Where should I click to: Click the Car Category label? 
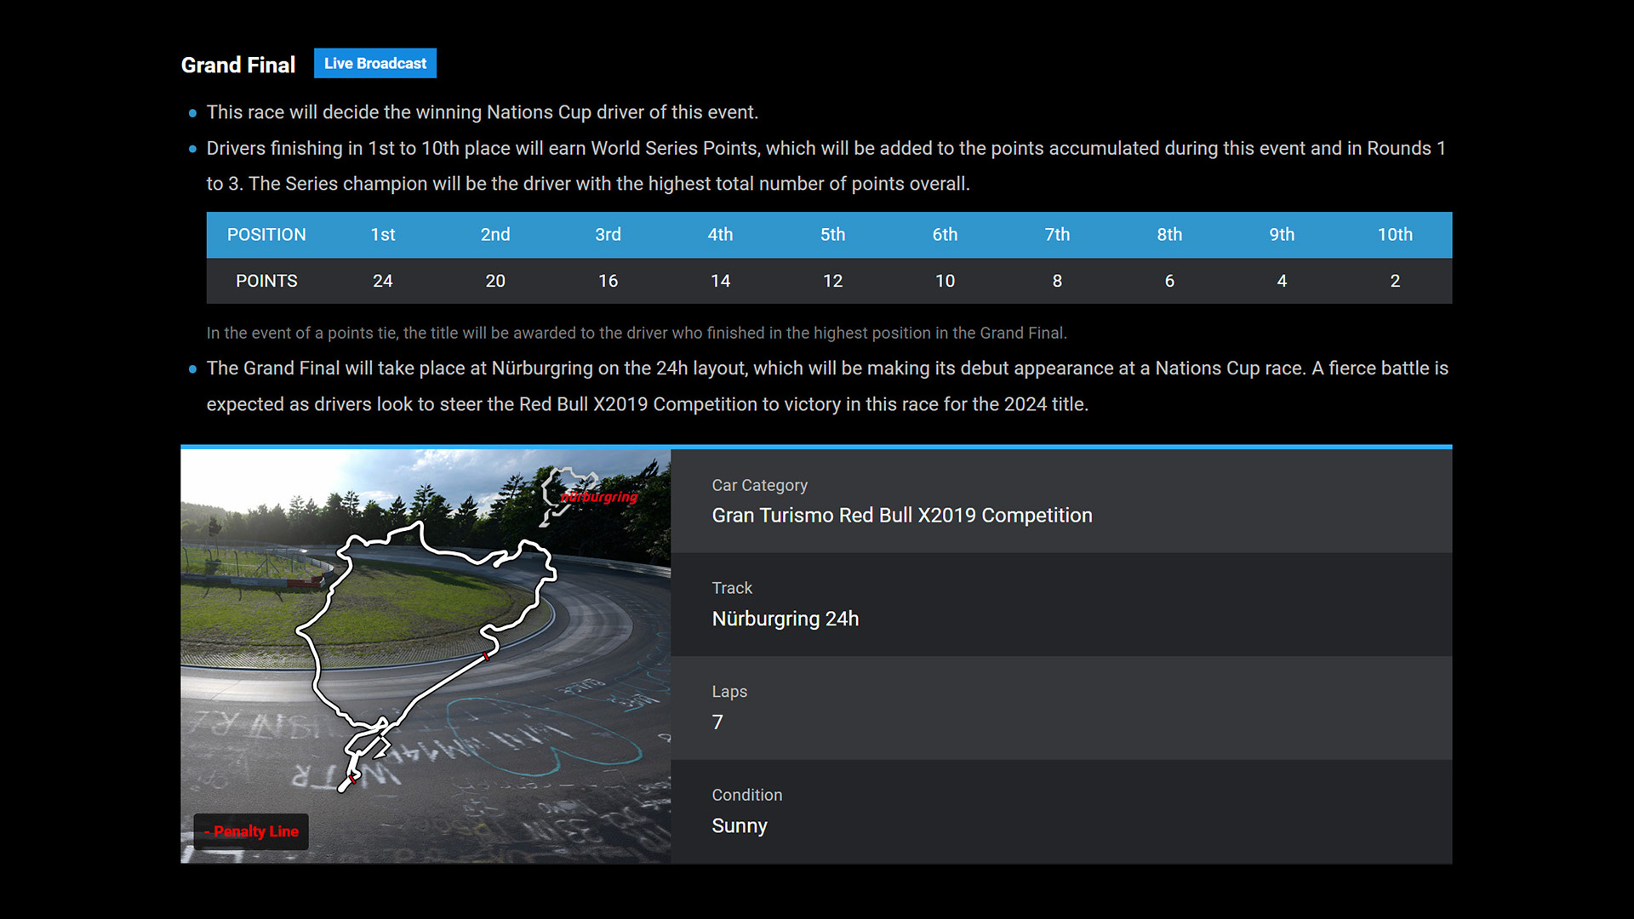(759, 485)
